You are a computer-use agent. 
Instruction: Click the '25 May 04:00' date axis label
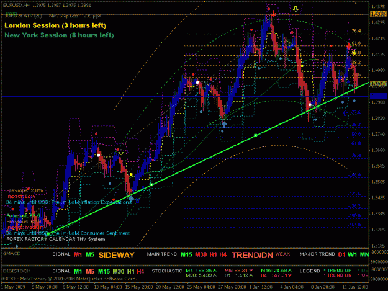point(201,287)
